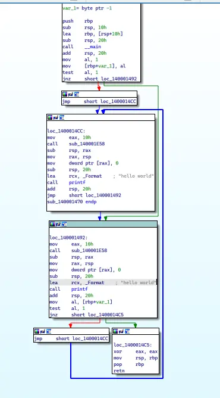Click the edit pencil icon in the loc_1400014CC block header
Image resolution: width=220 pixels, height=398 pixels.
[x=55, y=117]
